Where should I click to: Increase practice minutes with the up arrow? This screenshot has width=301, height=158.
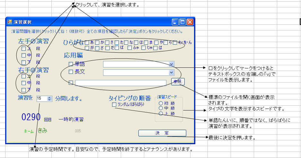coord(49,97)
